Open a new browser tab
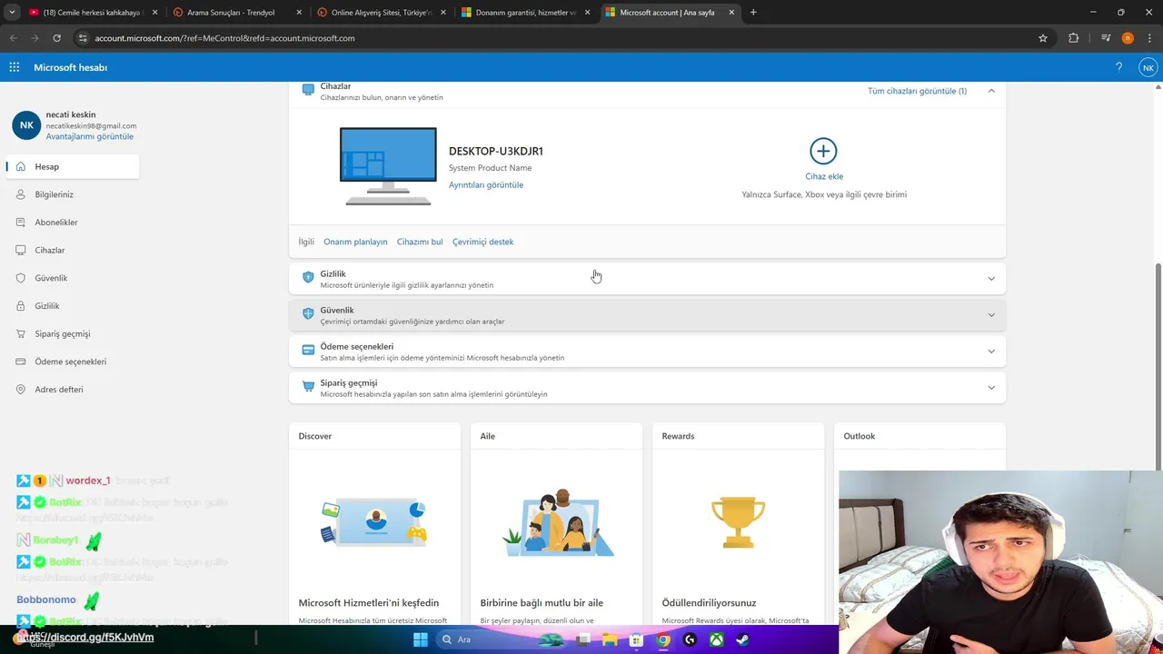 point(753,13)
